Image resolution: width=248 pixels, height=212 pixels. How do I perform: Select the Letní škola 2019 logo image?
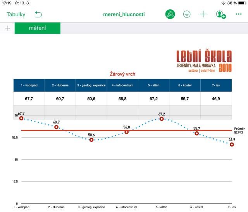204,61
